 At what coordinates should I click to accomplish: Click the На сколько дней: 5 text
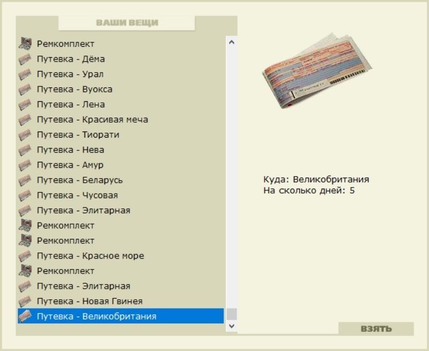(309, 190)
